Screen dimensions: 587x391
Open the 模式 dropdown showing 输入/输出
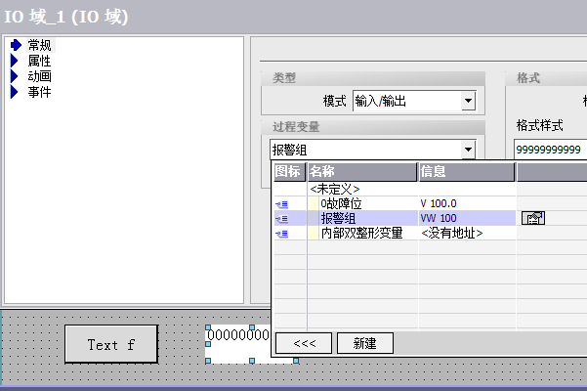[x=468, y=101]
